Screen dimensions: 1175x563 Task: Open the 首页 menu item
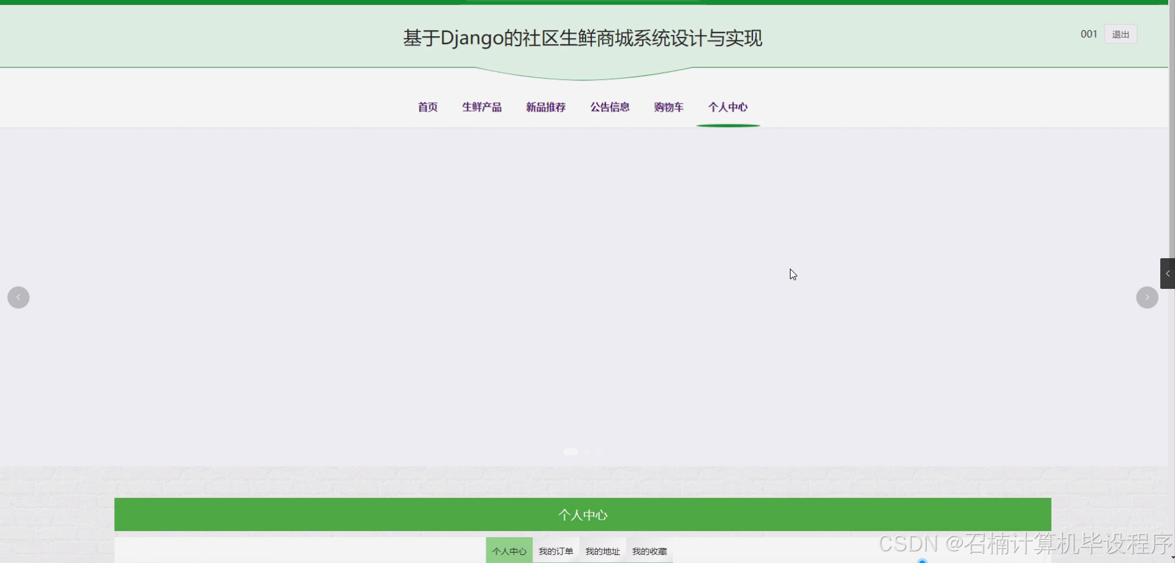(427, 107)
